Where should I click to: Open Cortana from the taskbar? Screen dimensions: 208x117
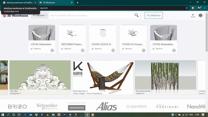(x=14, y=115)
